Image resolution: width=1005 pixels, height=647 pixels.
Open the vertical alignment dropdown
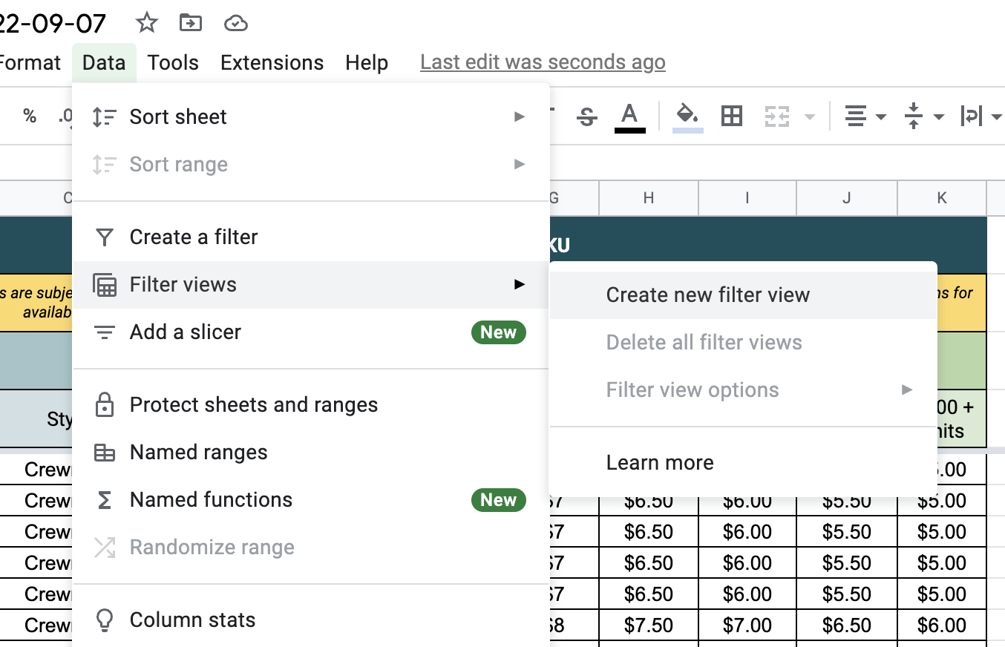940,116
